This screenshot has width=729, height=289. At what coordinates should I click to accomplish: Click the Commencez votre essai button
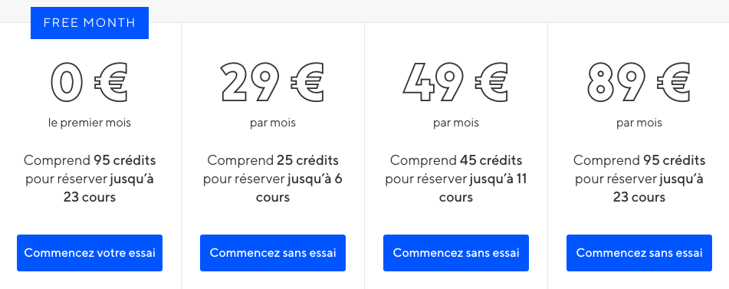[x=90, y=253]
